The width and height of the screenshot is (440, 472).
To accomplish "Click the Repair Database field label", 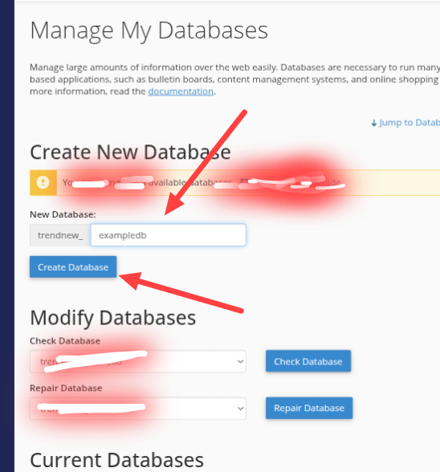I will click(66, 388).
